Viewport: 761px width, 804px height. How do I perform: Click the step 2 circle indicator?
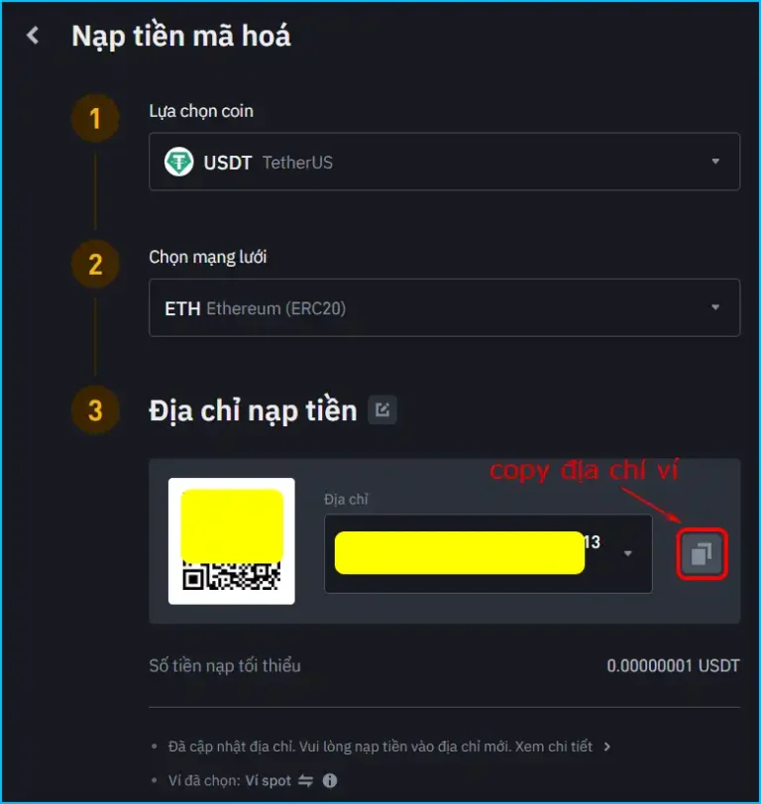95,264
